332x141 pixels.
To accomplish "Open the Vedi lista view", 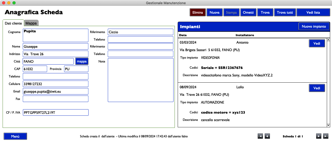I will [313, 12].
